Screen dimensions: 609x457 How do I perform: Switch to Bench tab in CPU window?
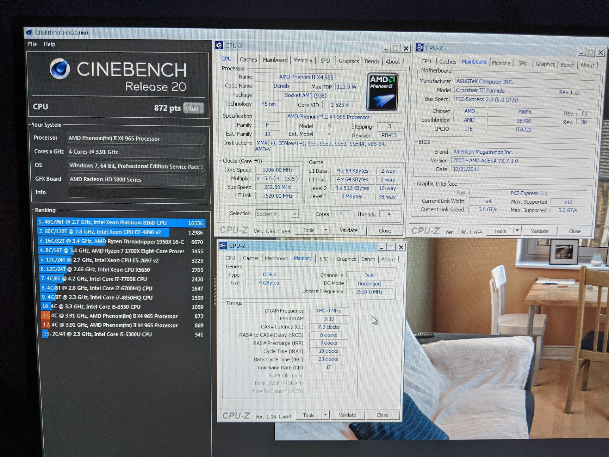tap(372, 61)
